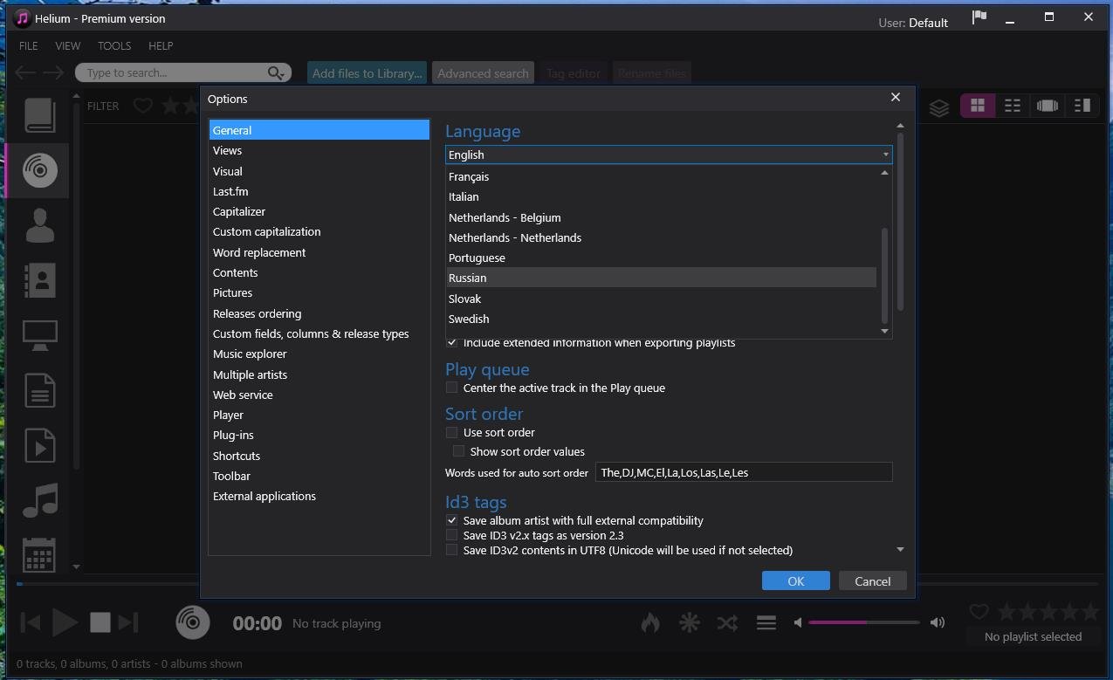This screenshot has height=680, width=1113.
Task: Confirm options with OK button
Action: [796, 580]
